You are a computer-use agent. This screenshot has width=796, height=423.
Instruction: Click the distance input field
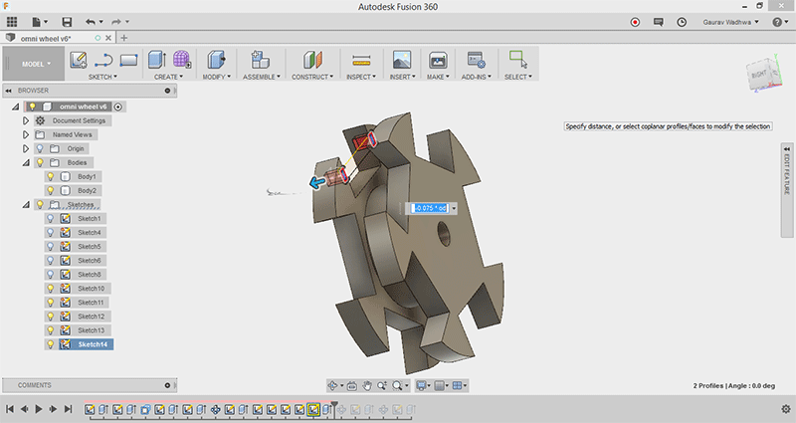click(x=430, y=208)
